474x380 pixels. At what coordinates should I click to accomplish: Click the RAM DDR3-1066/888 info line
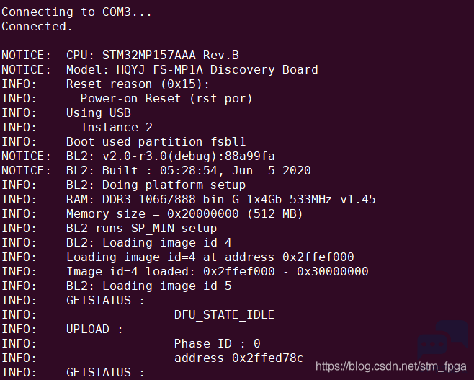point(220,200)
